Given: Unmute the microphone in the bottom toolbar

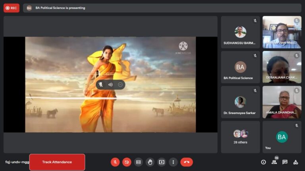Looking at the screenshot, I should click(x=115, y=162).
